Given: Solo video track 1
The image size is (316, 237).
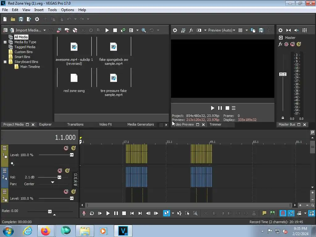Looking at the screenshot, I should coord(73,148).
